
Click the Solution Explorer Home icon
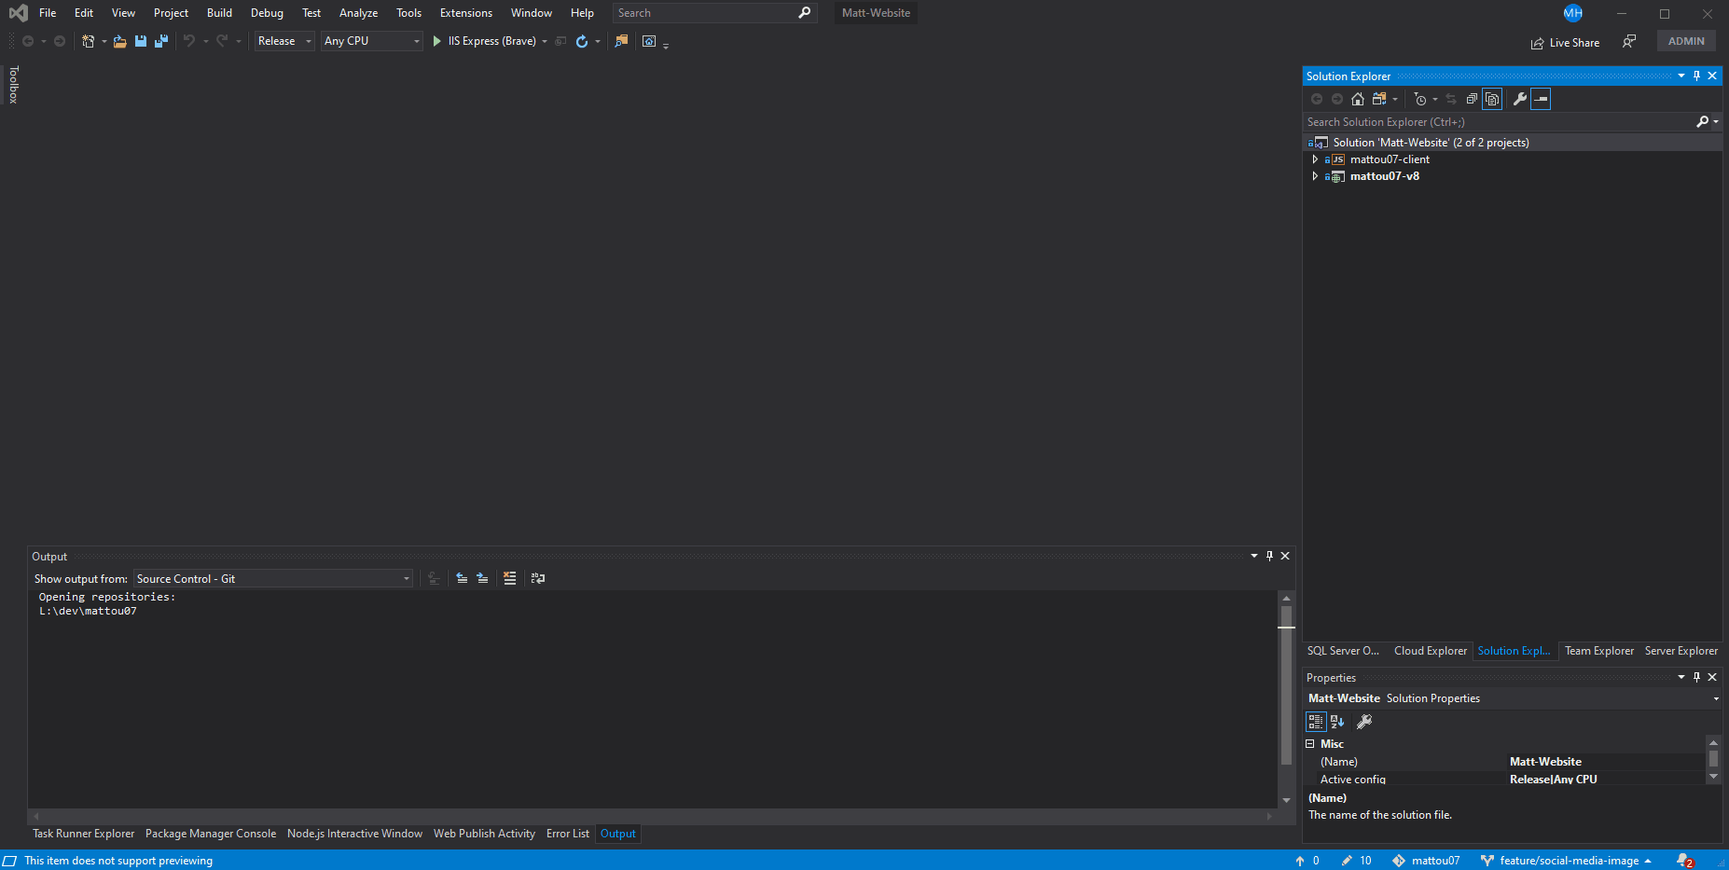pos(1358,99)
